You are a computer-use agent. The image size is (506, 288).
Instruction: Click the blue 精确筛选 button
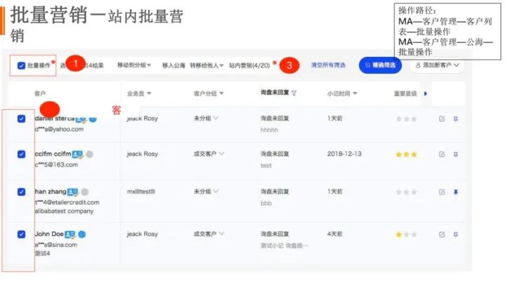click(x=380, y=65)
